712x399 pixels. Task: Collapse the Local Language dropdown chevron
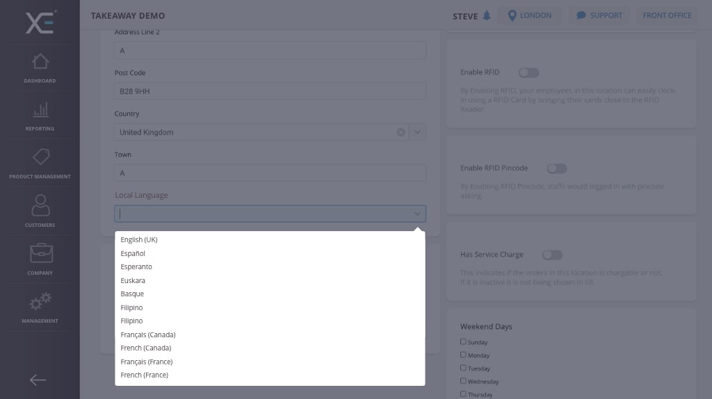coord(417,214)
